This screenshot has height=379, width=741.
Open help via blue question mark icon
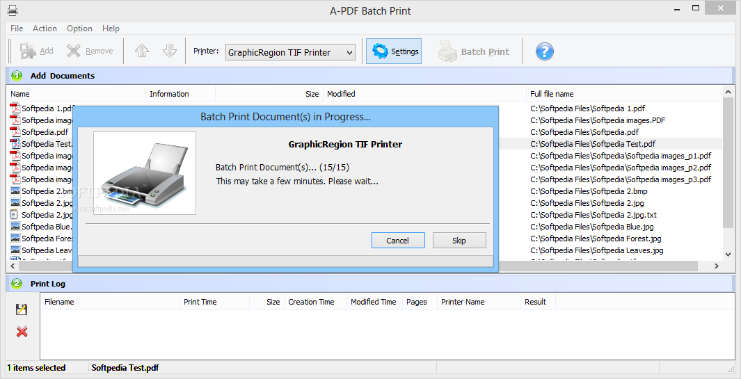544,51
